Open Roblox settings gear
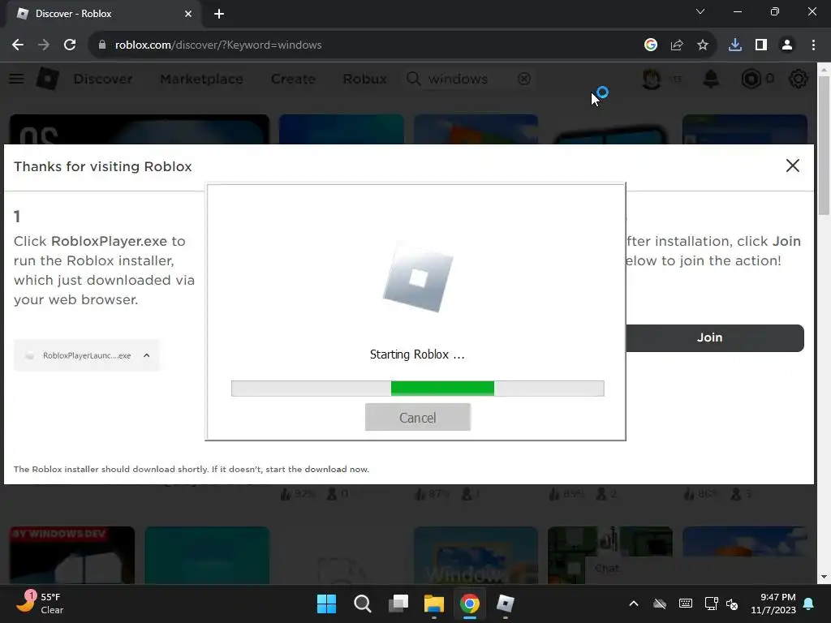 click(799, 79)
